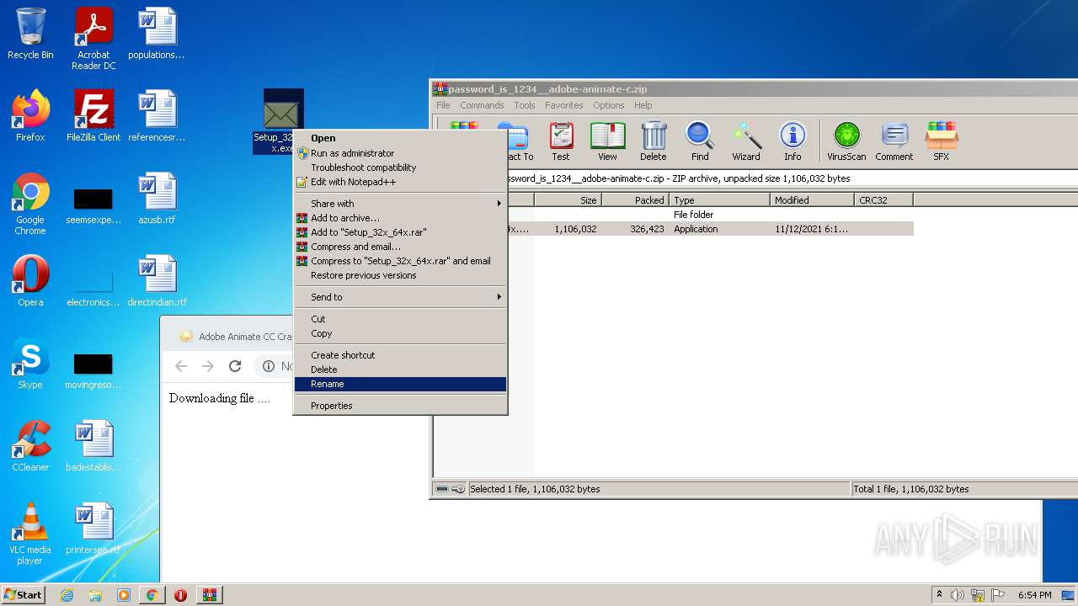Select the Skype desktop shortcut
This screenshot has width=1078, height=606.
coord(30,364)
